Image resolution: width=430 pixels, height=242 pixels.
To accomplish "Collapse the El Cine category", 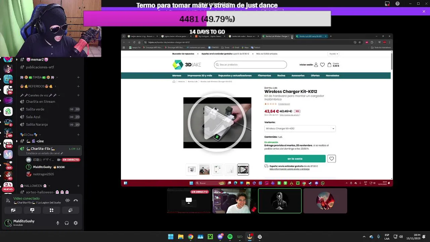I will coord(30,135).
